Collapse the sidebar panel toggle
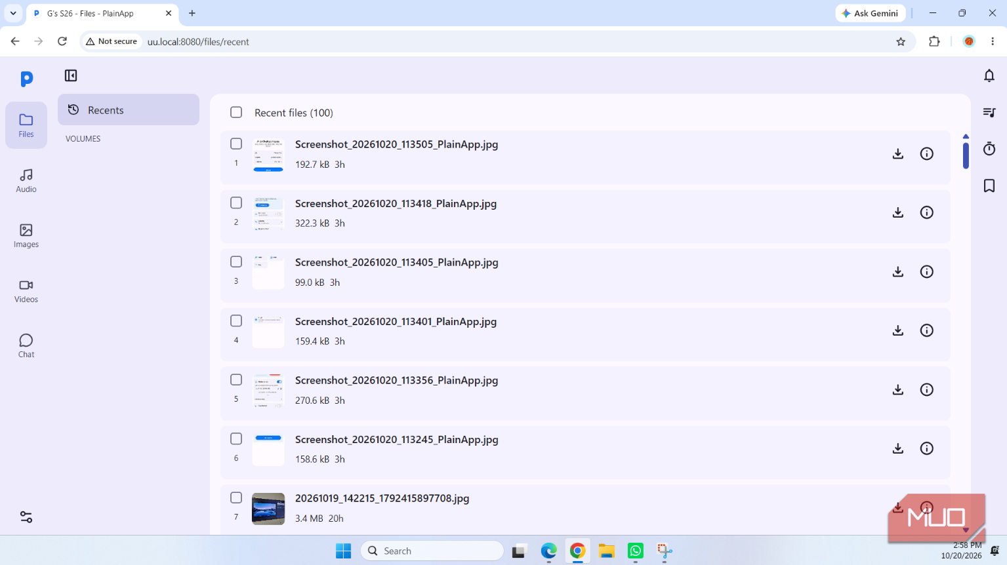Viewport: 1007px width, 565px height. tap(71, 75)
